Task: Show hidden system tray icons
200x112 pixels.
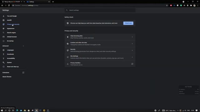Action: coord(178,110)
